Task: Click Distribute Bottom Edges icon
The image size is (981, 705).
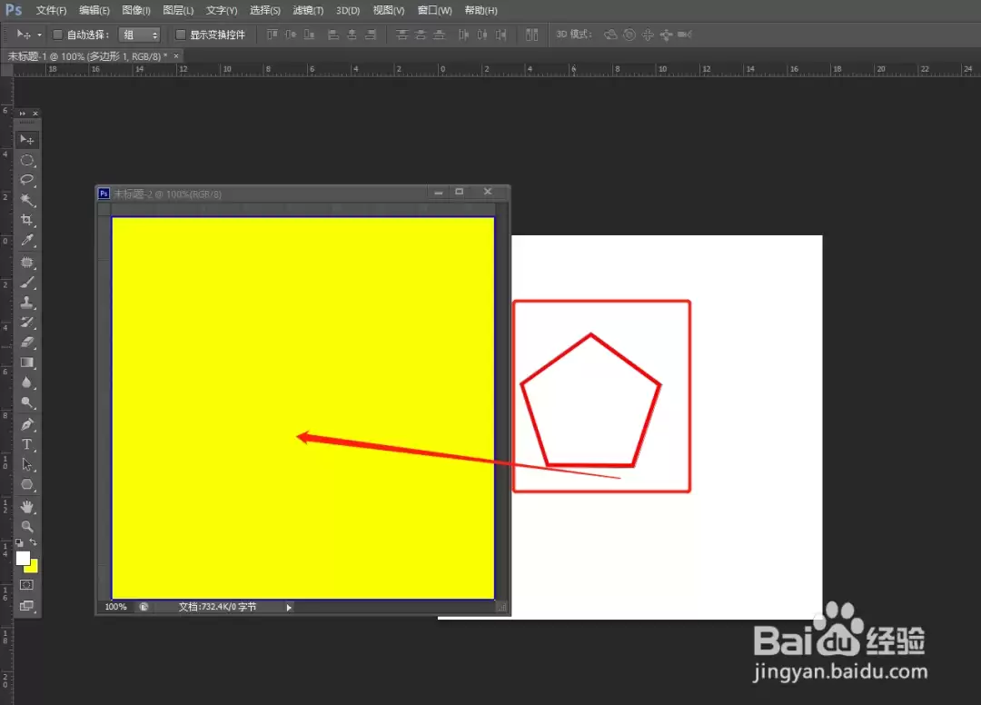Action: (440, 35)
